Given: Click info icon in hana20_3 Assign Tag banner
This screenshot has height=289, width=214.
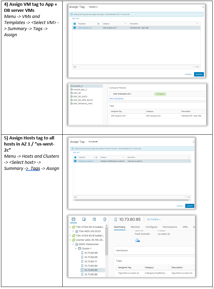Looking at the screenshot, I should pyautogui.click(x=72, y=14).
